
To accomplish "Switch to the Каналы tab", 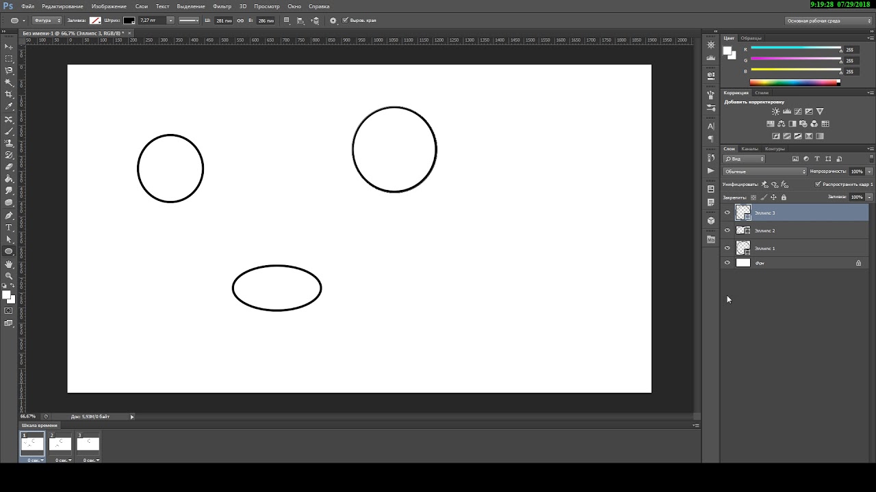I will (750, 149).
